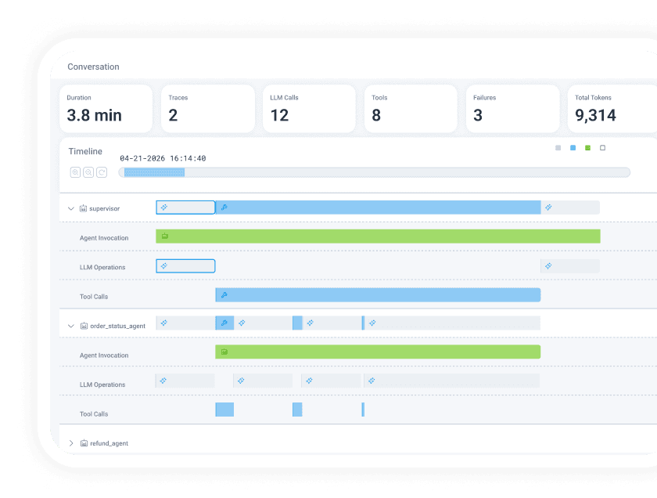Select the supervisor Tool Calls blue bar
The height and width of the screenshot is (498, 657).
378,295
